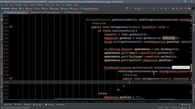
Task: Click the toString highlighted method on line 266
Action: click(x=168, y=38)
